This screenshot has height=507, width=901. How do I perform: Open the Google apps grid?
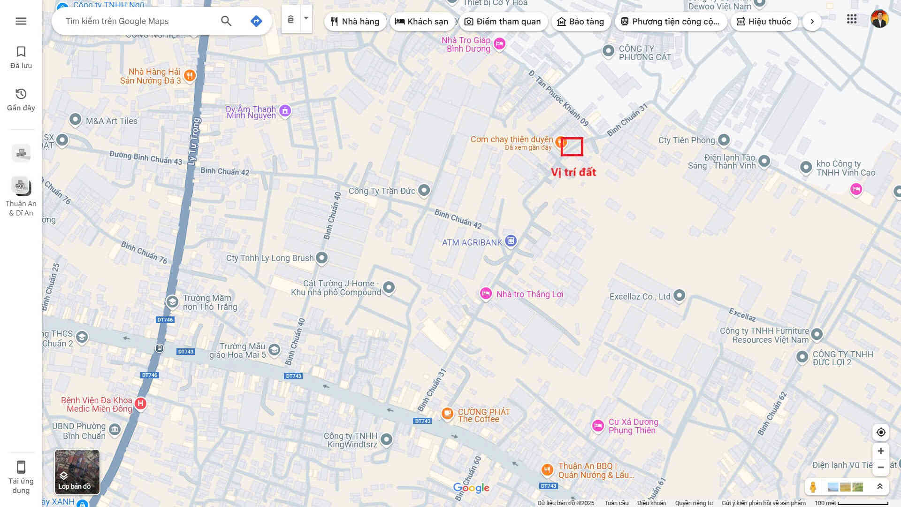pyautogui.click(x=852, y=19)
